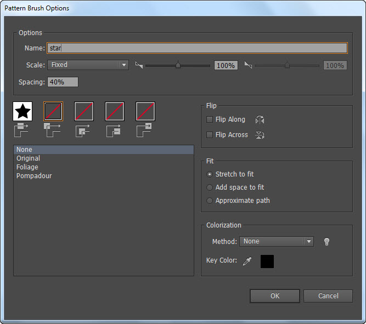The image size is (366, 324).
Task: Click the inner corner position icon
Action: click(83, 130)
